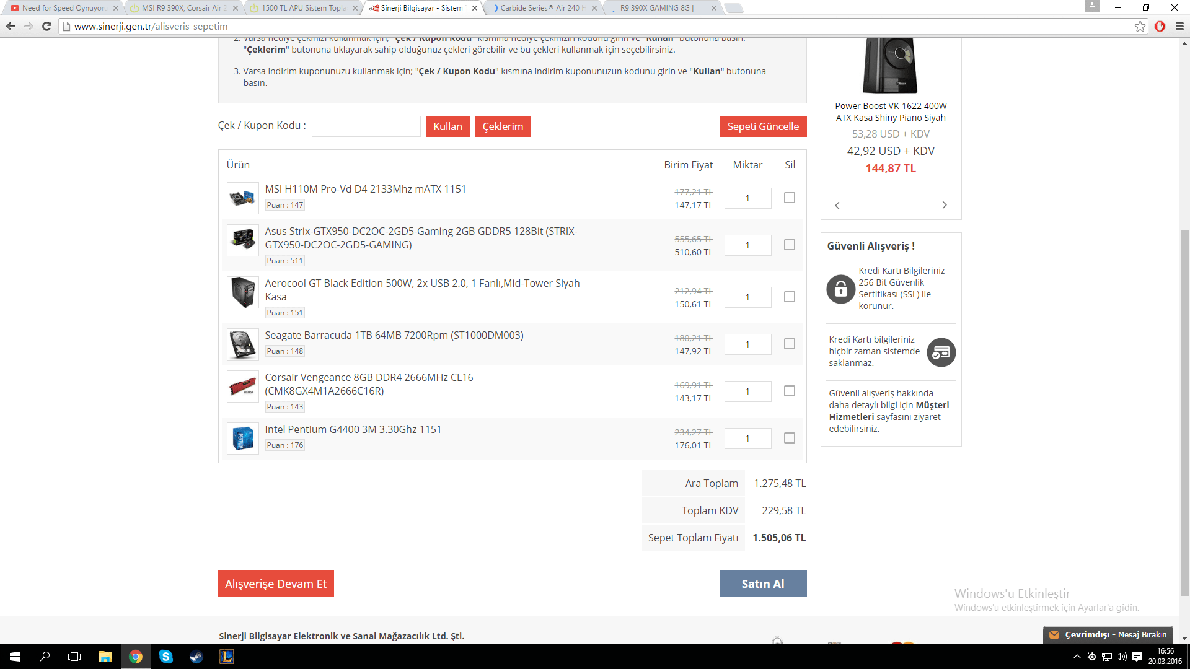Viewport: 1190px width, 669px height.
Task: Click the Sepeti Güncelle button
Action: click(763, 126)
